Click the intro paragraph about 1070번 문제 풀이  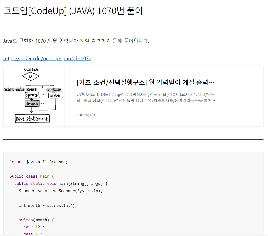tap(77, 41)
